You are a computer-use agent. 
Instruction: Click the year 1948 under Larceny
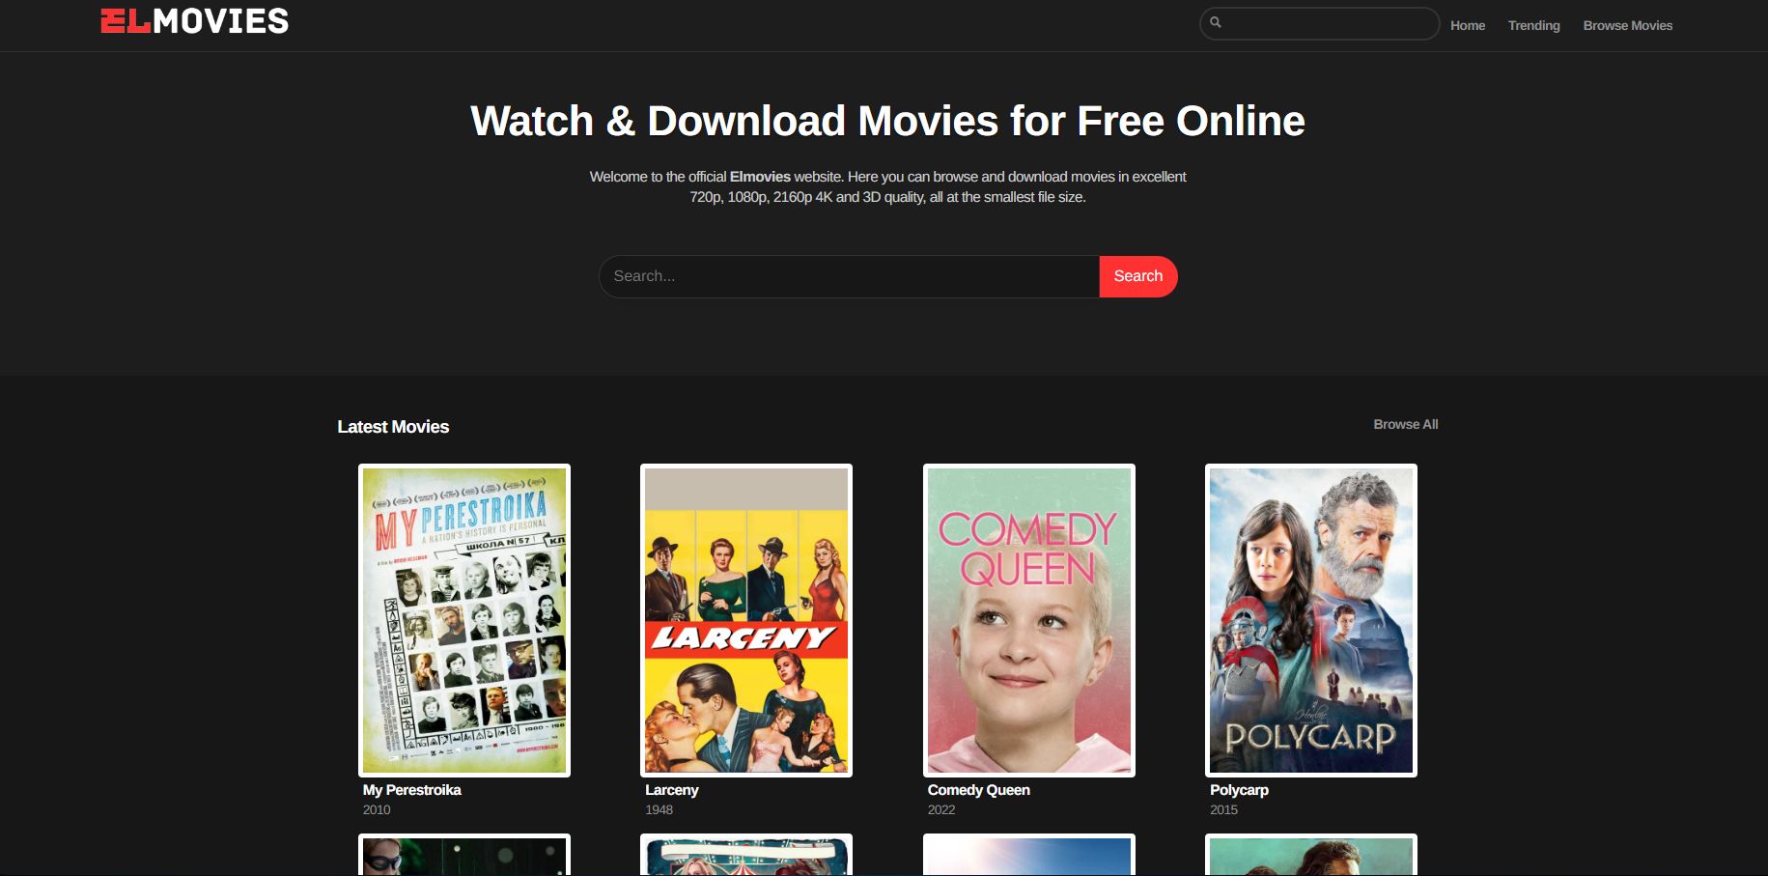point(659,810)
